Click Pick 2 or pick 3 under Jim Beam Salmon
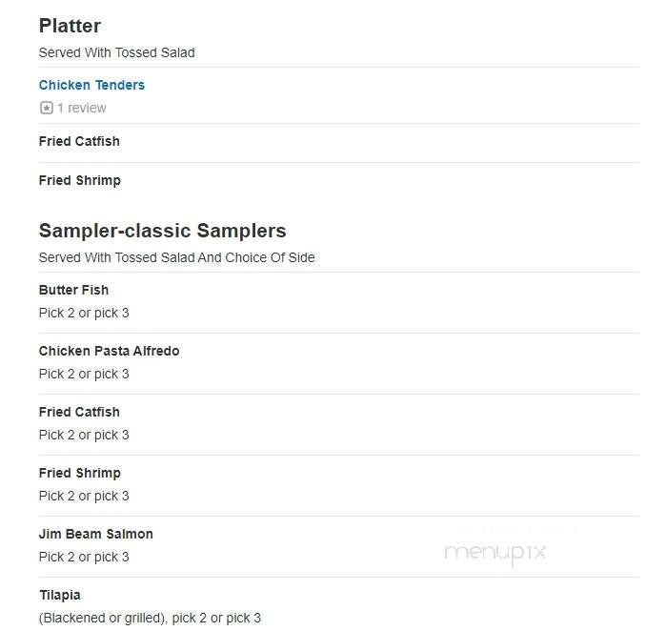The height and width of the screenshot is (631, 666). [84, 557]
